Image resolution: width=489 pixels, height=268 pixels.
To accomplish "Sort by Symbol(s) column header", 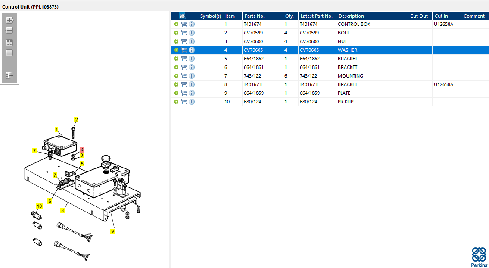I will click(211, 16).
